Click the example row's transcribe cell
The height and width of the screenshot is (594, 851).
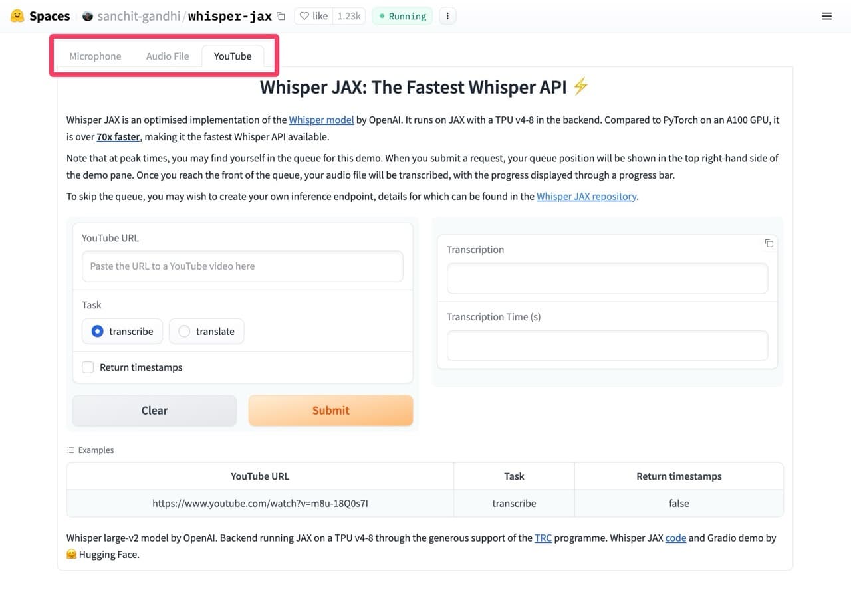[x=514, y=504]
